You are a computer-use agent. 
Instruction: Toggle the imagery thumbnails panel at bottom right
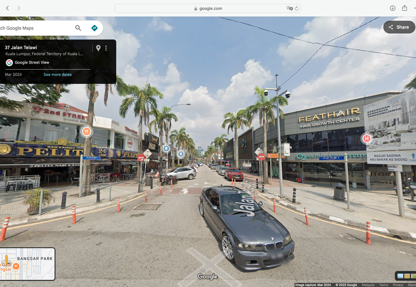[x=405, y=276]
